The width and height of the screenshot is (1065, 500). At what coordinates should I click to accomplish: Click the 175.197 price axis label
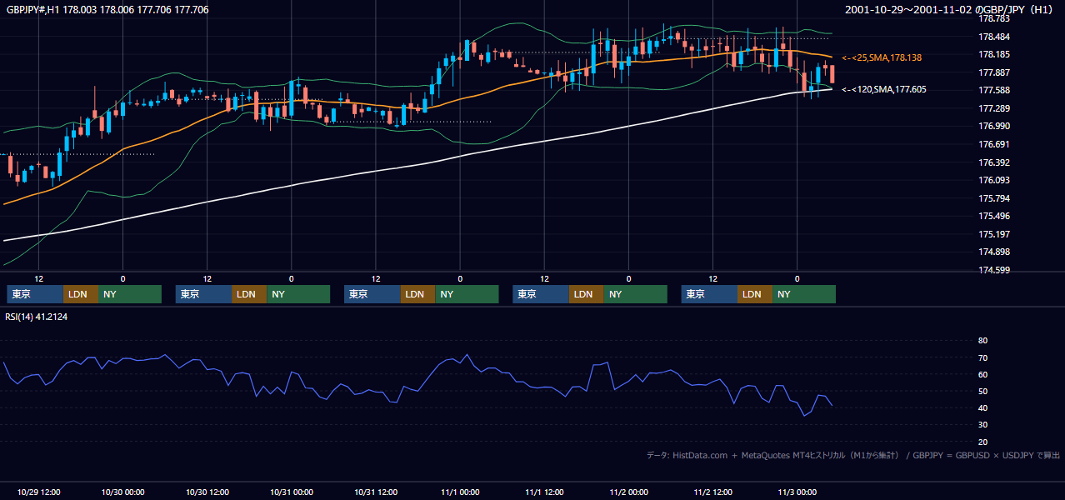994,234
